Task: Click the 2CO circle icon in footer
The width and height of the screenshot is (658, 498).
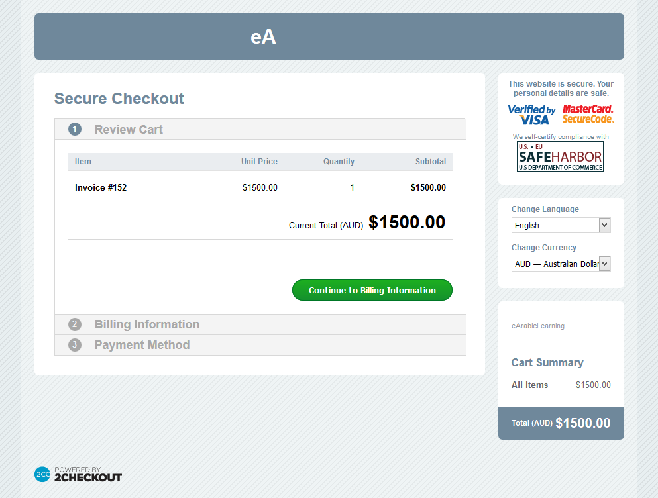Action: pyautogui.click(x=42, y=474)
